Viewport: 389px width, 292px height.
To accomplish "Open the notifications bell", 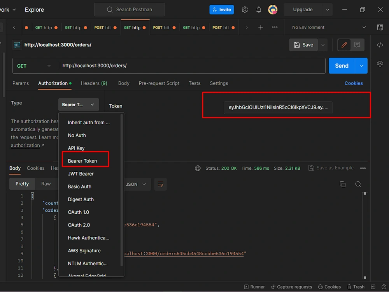I will click(x=259, y=10).
